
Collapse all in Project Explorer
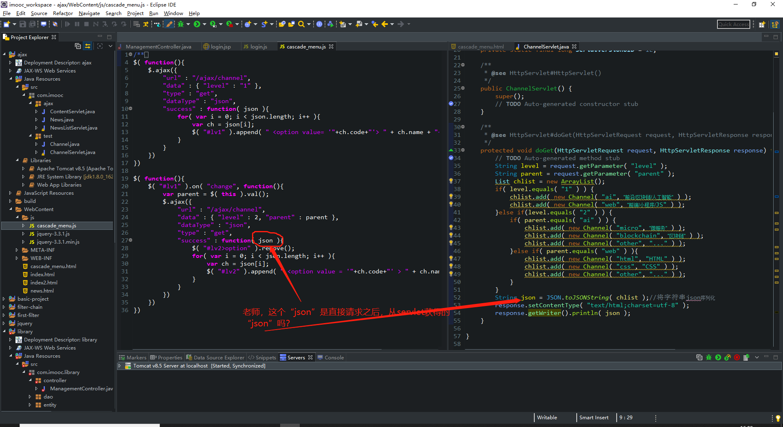click(78, 46)
